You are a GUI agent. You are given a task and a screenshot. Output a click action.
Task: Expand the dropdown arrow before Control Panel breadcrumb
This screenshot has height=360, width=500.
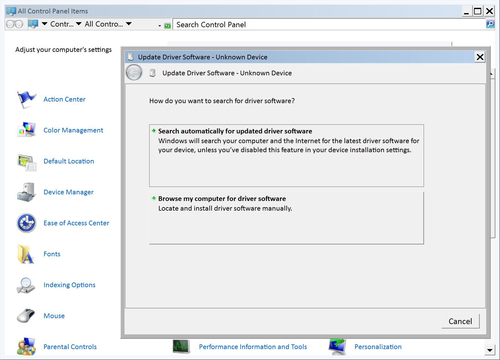pos(45,24)
